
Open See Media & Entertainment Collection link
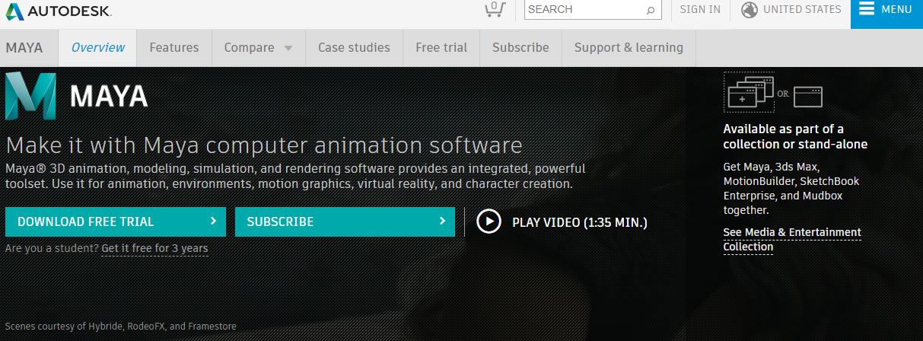click(x=792, y=240)
